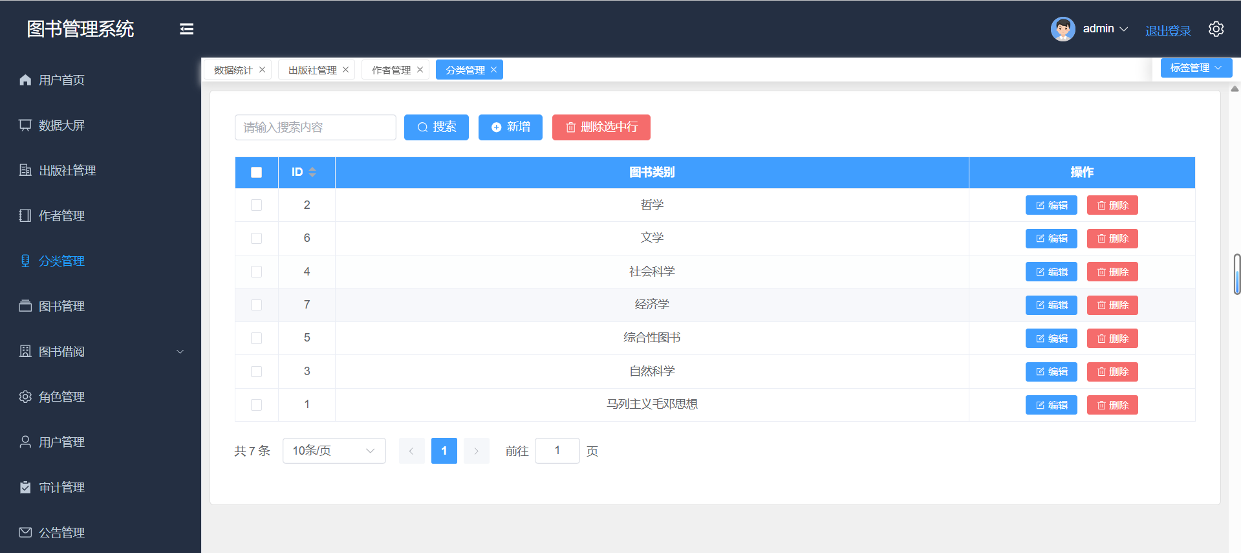Screen dimensions: 1241x553
Task: Click the clipboard icon beside 审计管理
Action: 25,487
